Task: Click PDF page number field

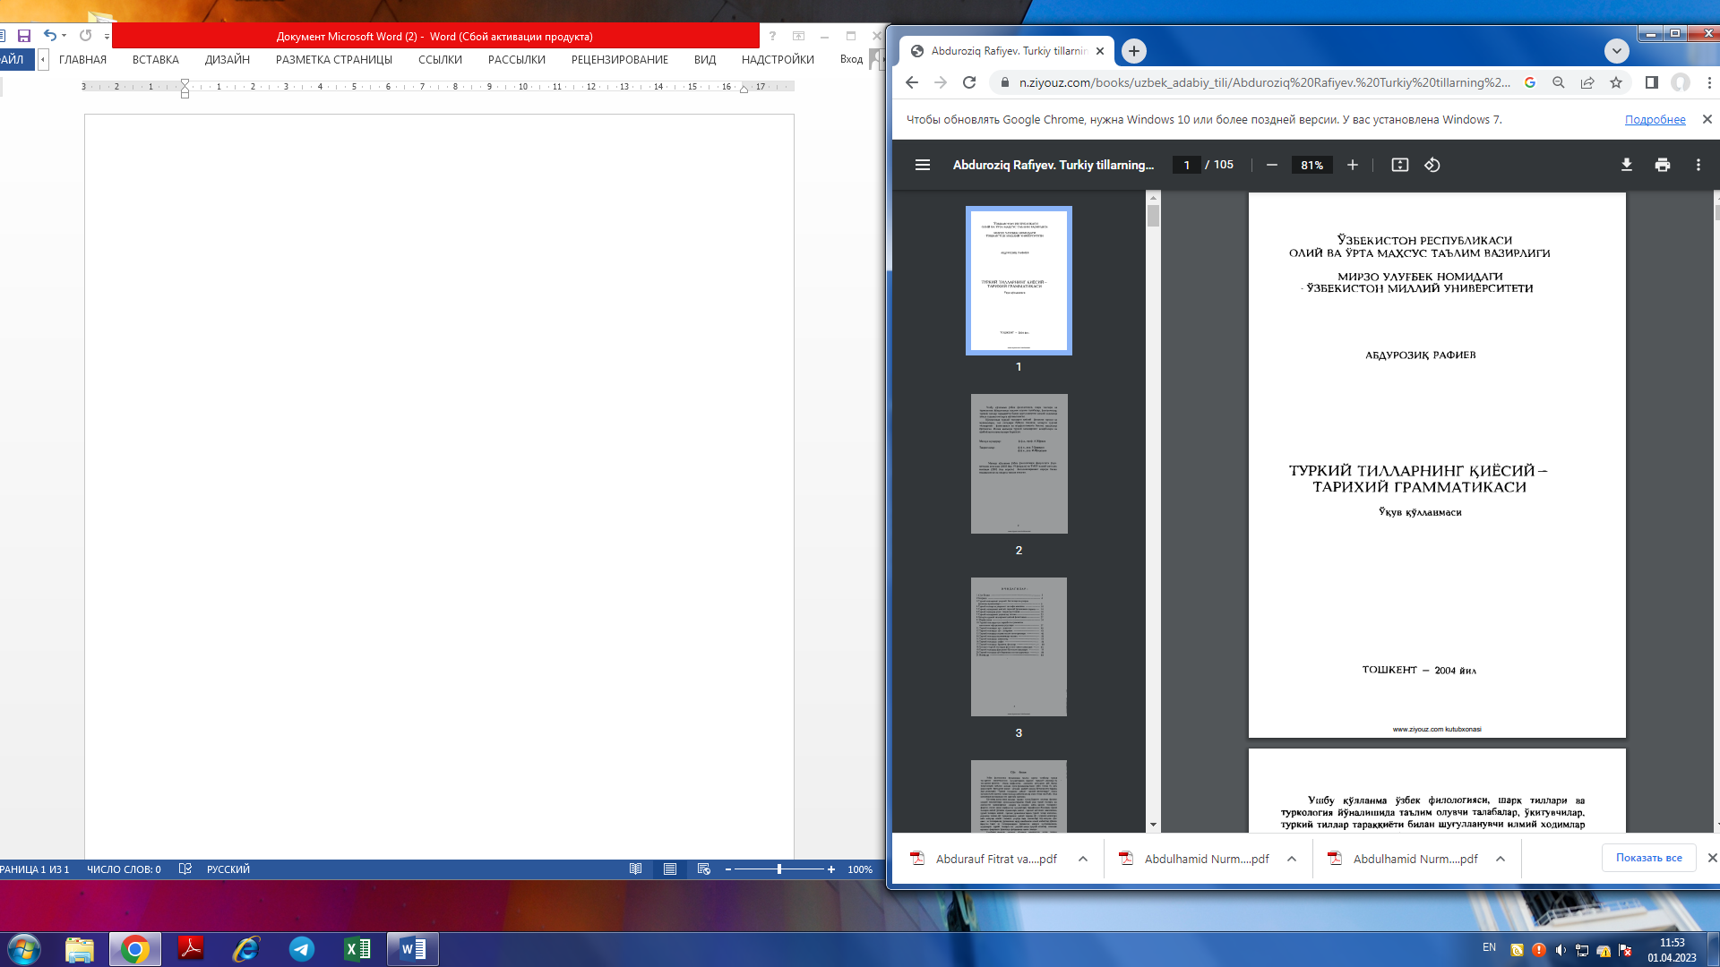Action: pos(1187,165)
